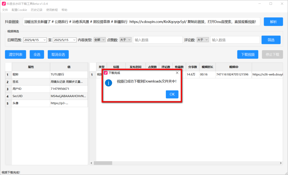Click the 取消全选 button
This screenshot has height=175, width=288.
pyautogui.click(x=58, y=55)
